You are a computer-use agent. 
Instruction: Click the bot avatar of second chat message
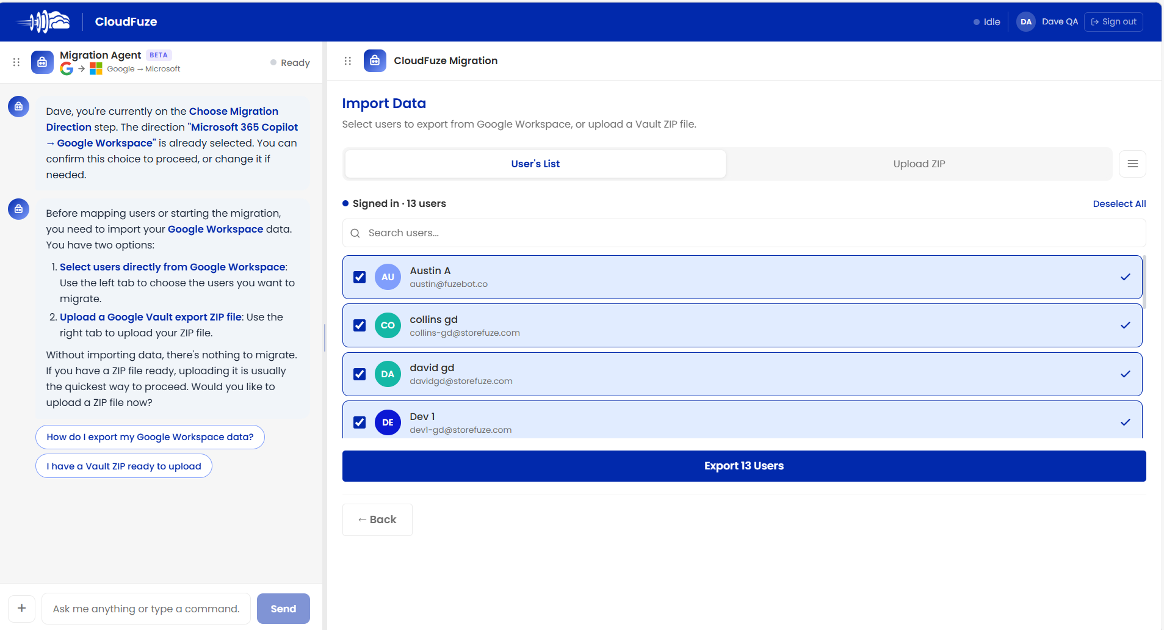18,209
